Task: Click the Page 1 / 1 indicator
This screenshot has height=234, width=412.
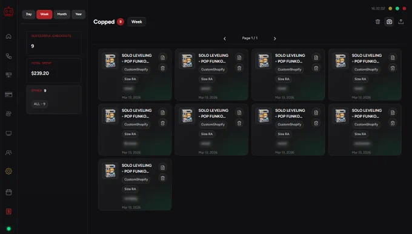Action: 250,38
